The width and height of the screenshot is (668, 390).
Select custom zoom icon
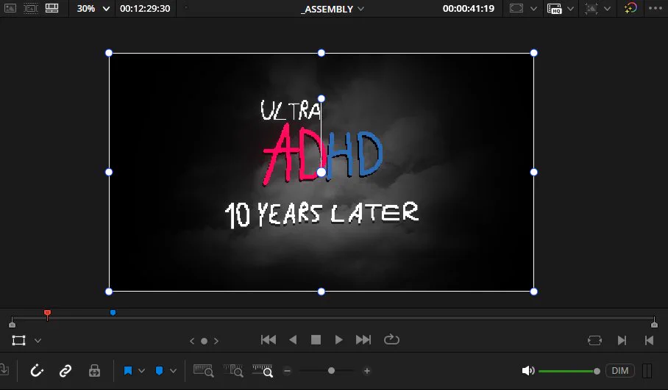263,370
